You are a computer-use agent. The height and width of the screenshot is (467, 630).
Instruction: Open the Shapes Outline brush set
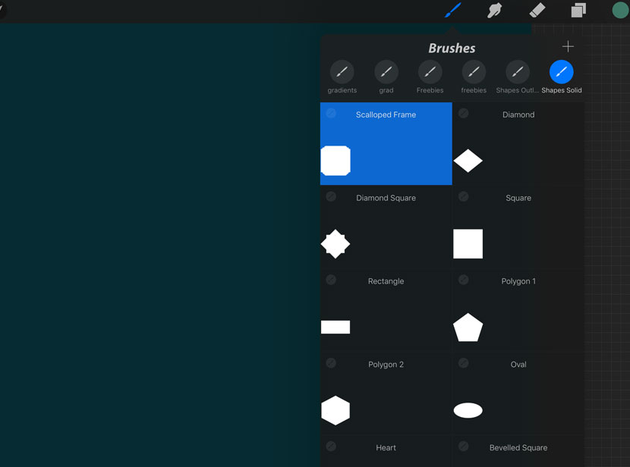pyautogui.click(x=518, y=77)
